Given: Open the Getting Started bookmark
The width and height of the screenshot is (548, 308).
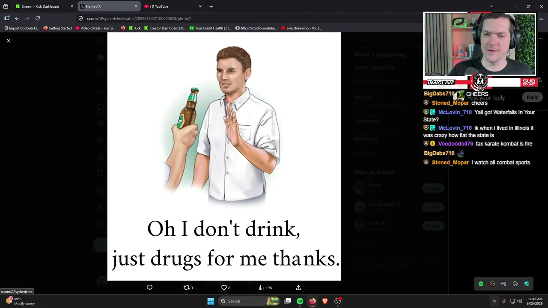Looking at the screenshot, I should [x=57, y=28].
